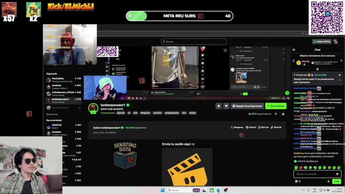Open the user profile avatar beside Obtén KICKs
This screenshot has height=194, width=345.
coord(335,41)
